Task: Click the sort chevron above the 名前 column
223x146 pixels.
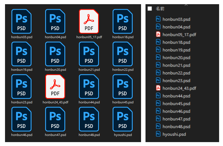Action: (x=186, y=5)
